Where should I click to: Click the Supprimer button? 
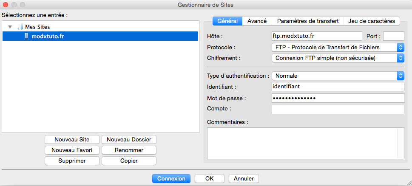click(x=72, y=161)
